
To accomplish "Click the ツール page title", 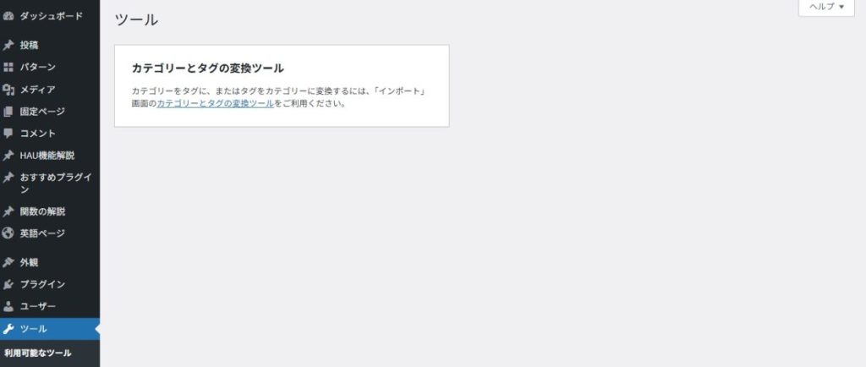I will 136,19.
